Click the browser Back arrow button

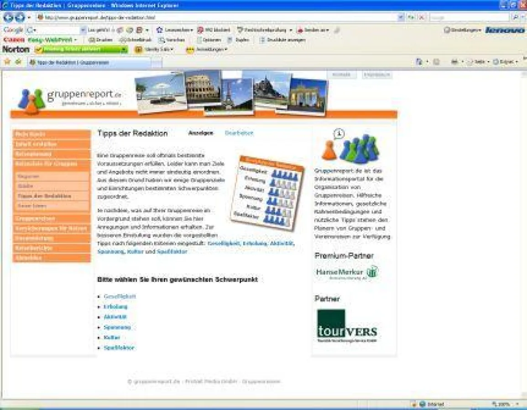coord(8,17)
